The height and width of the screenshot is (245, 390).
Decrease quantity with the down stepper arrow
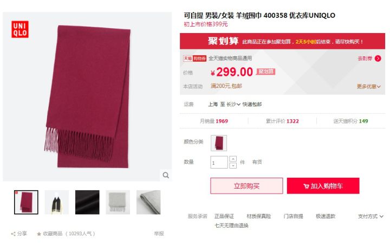click(233, 165)
